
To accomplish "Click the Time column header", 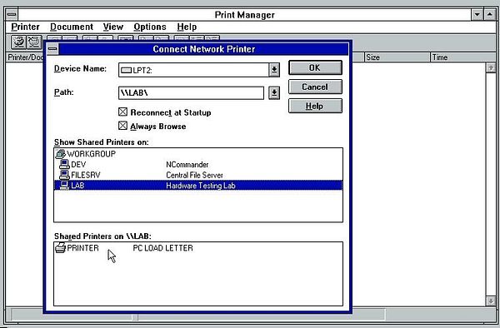I will (462, 57).
